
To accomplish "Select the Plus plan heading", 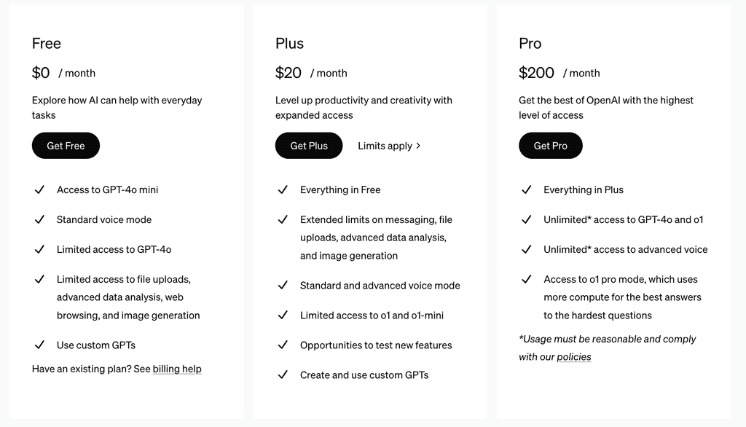I will click(289, 44).
